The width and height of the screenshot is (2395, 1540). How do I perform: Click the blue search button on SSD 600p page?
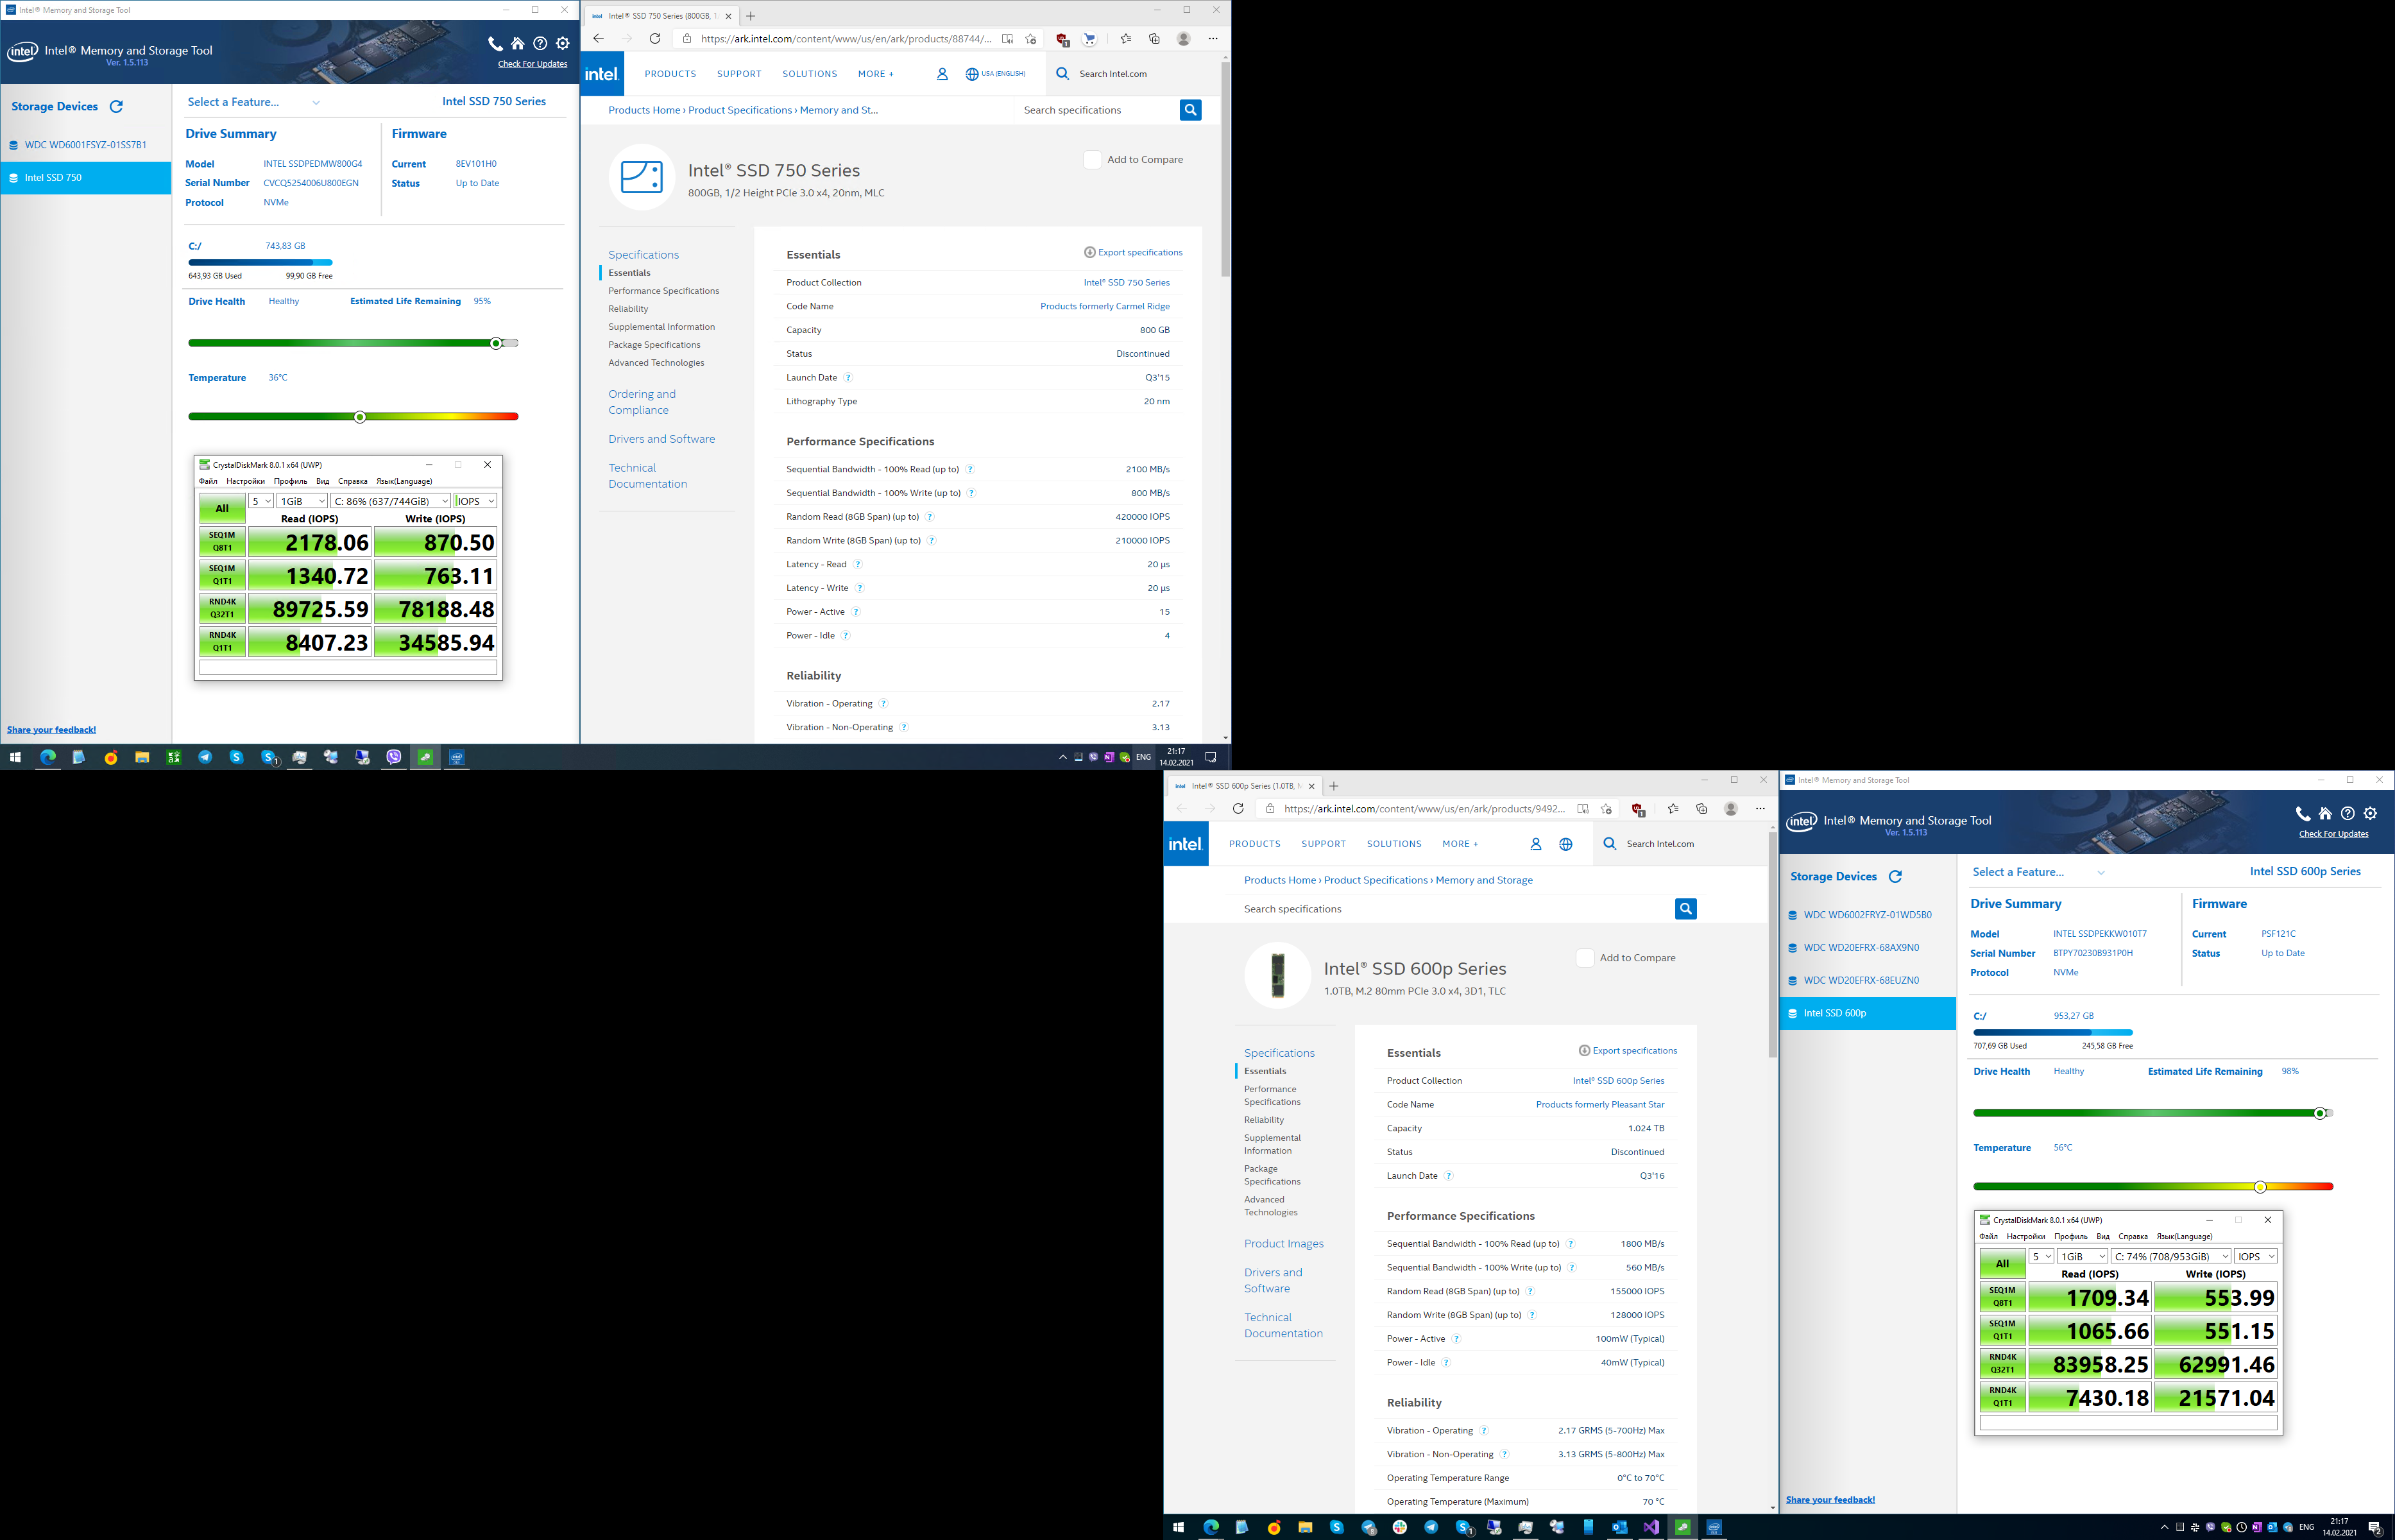point(1686,909)
